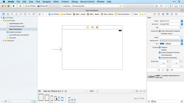This screenshot has width=184, height=103.
Task: Open the Breakpoint navigator icon
Action: point(29,14)
